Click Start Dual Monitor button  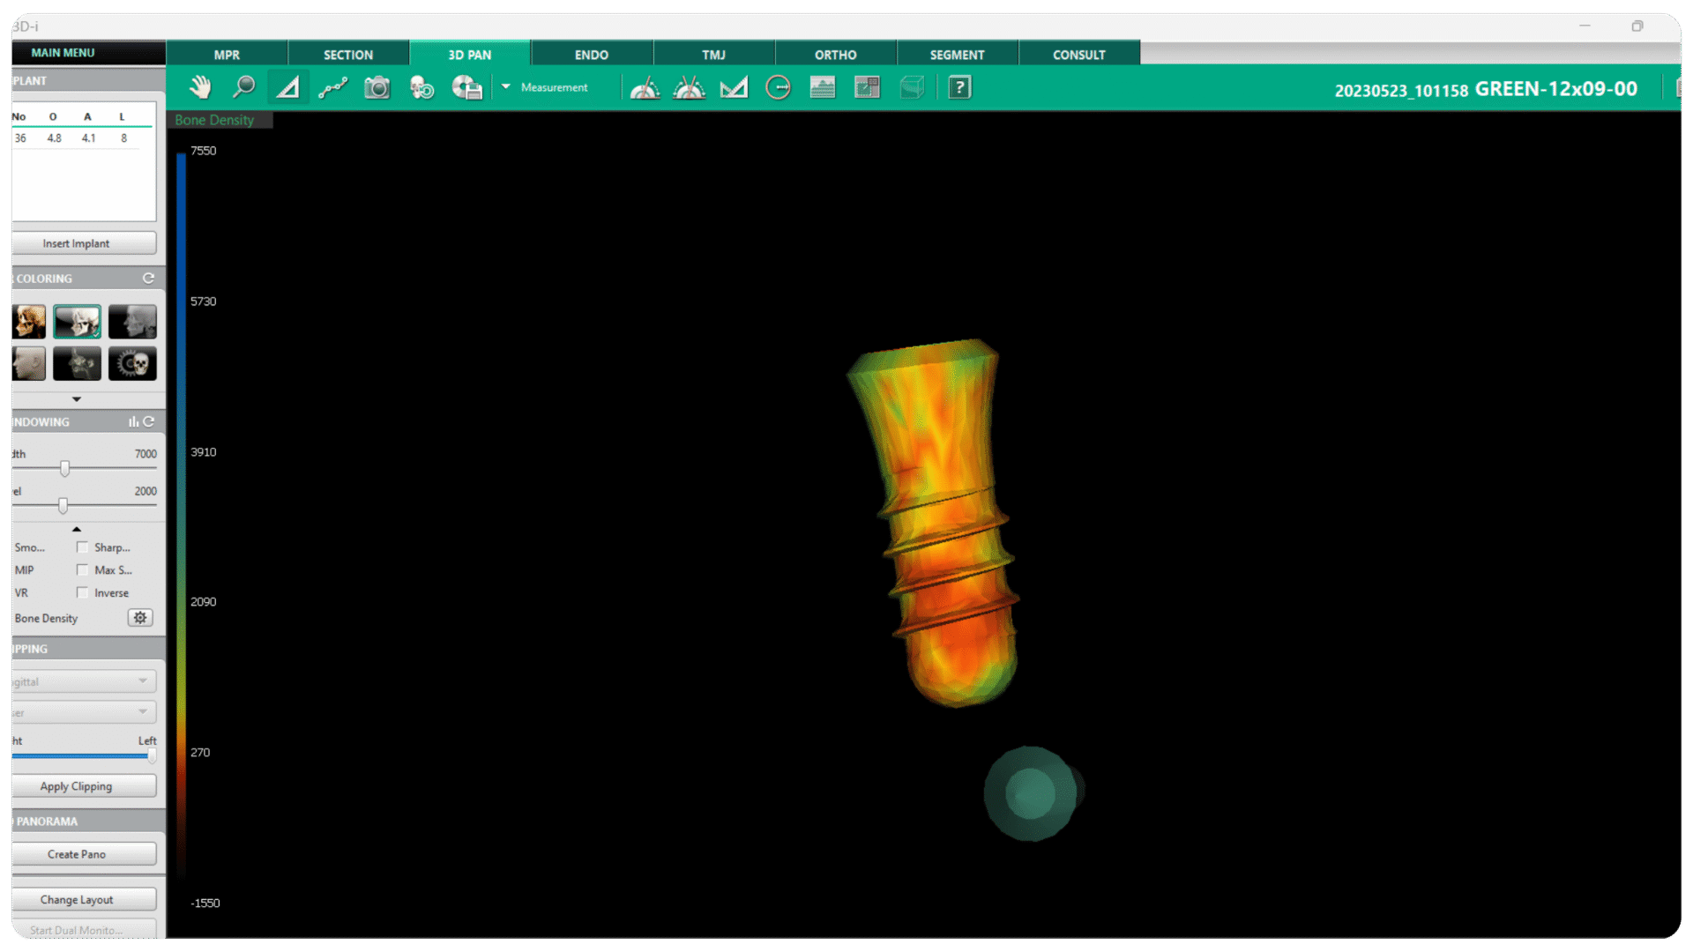84,929
